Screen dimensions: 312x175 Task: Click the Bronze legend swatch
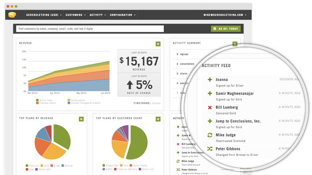(63, 165)
